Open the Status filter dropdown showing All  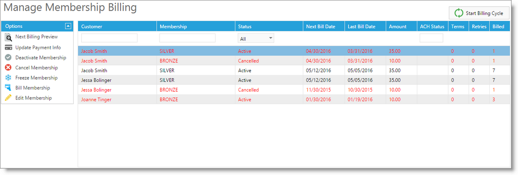[256, 38]
